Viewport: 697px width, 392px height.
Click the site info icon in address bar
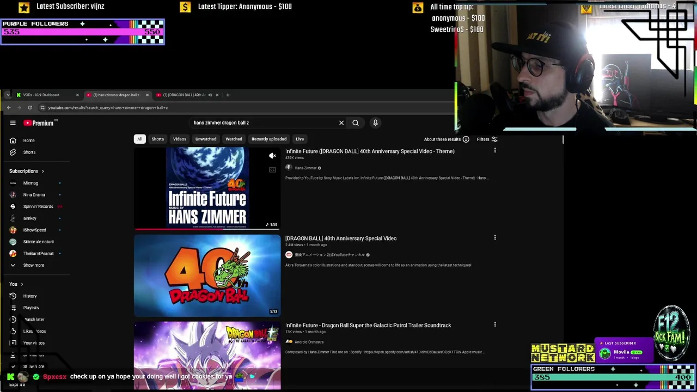click(42, 108)
